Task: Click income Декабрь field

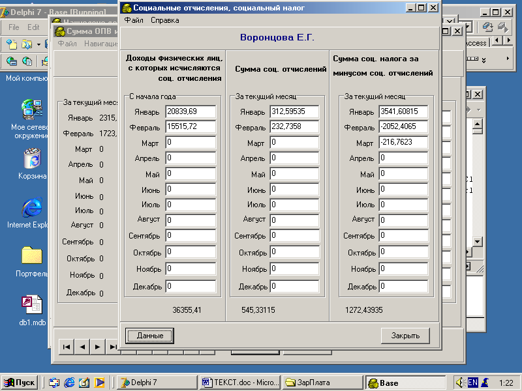Action: point(191,286)
